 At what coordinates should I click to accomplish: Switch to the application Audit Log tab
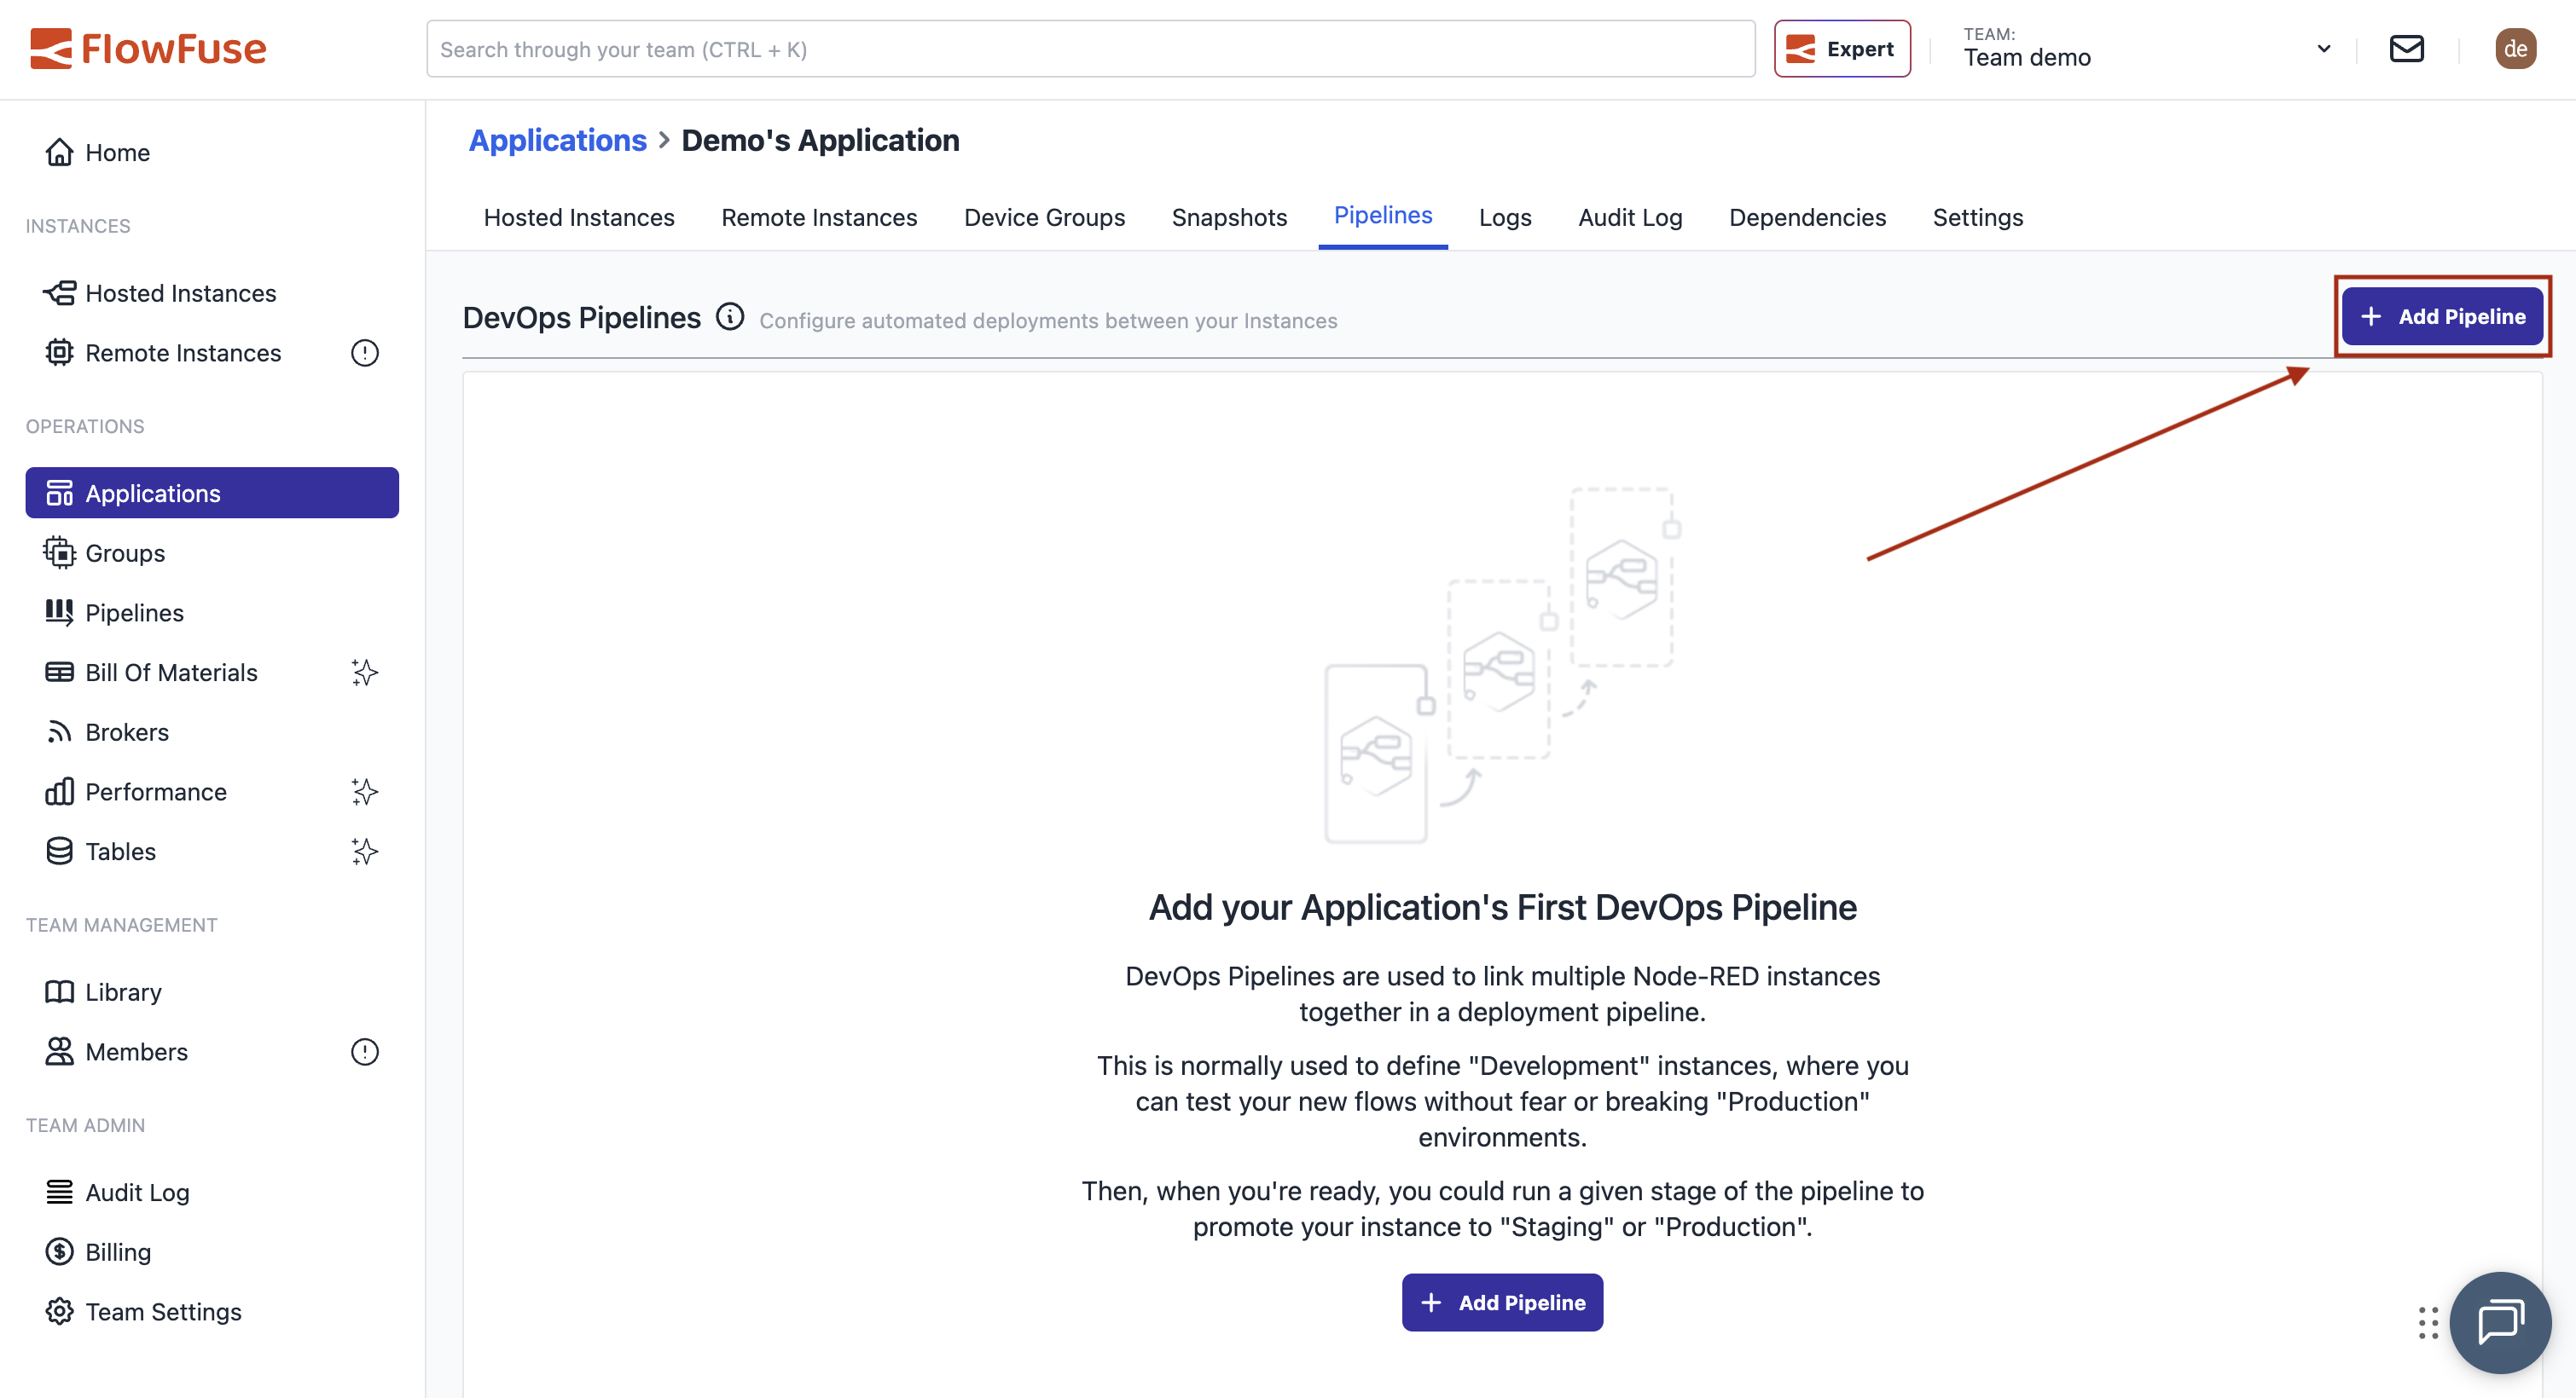pos(1630,217)
